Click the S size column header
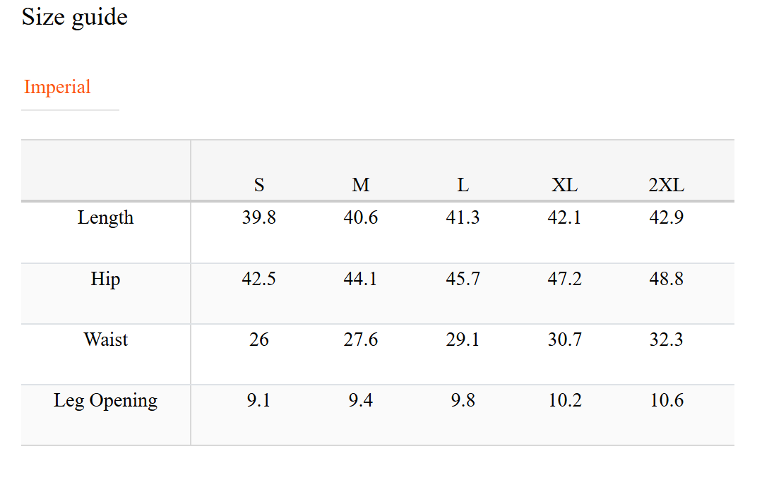 [x=259, y=185]
